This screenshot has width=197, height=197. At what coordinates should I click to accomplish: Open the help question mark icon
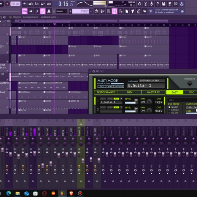pos(158,4)
